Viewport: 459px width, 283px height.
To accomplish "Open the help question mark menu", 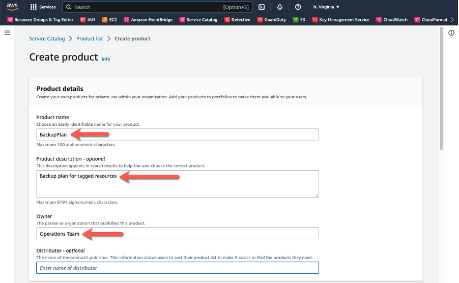I will tap(298, 7).
